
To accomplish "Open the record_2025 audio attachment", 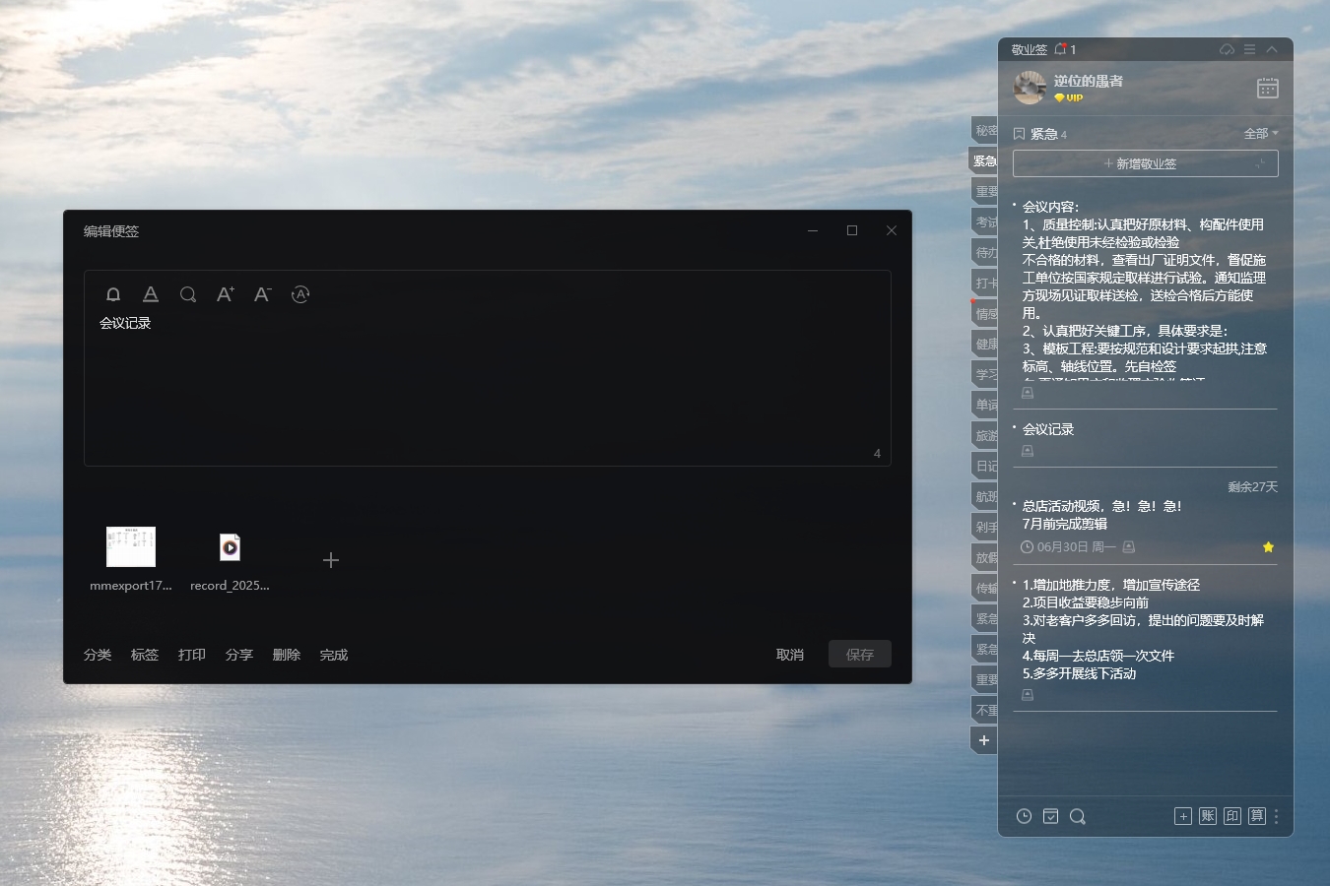I will (x=230, y=558).
